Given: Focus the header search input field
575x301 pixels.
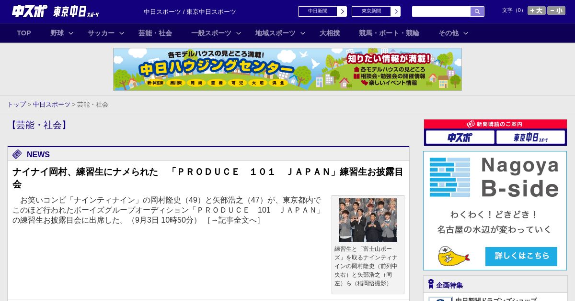Looking at the screenshot, I should point(441,11).
